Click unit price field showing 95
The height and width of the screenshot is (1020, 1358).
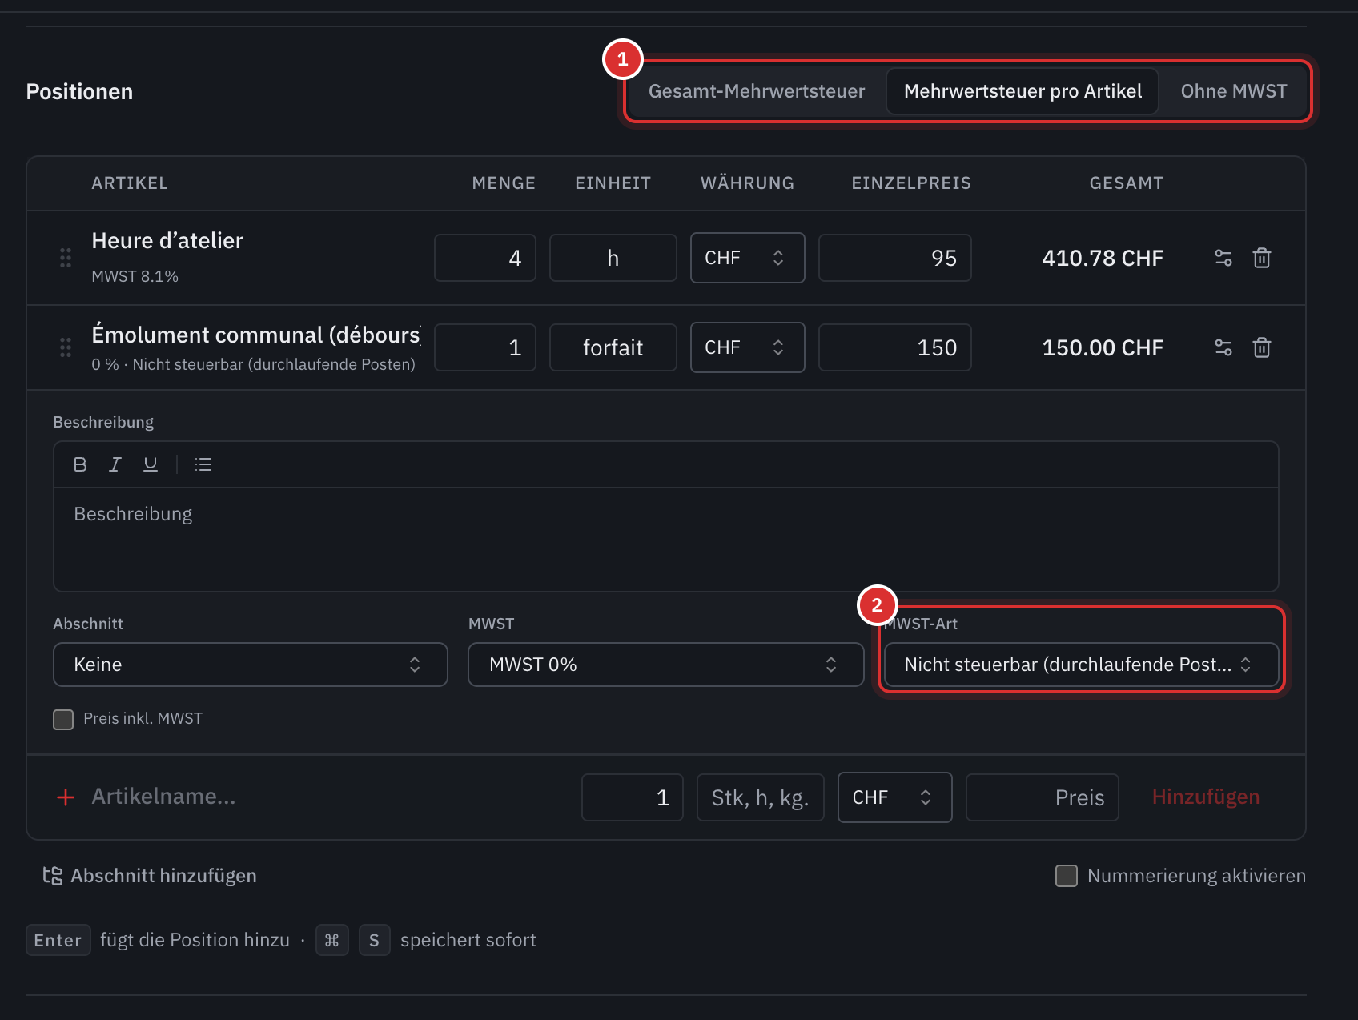click(894, 258)
